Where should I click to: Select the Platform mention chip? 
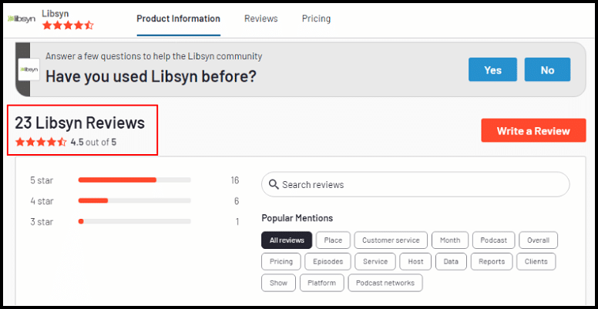[321, 283]
